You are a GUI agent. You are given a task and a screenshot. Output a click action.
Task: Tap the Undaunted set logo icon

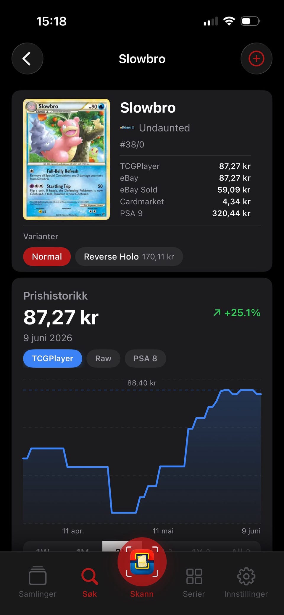tap(127, 128)
